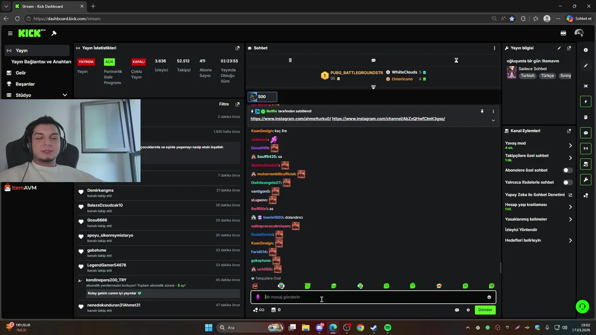Open the Windows Start menu
Screen dimensions: 596x335
point(209,328)
